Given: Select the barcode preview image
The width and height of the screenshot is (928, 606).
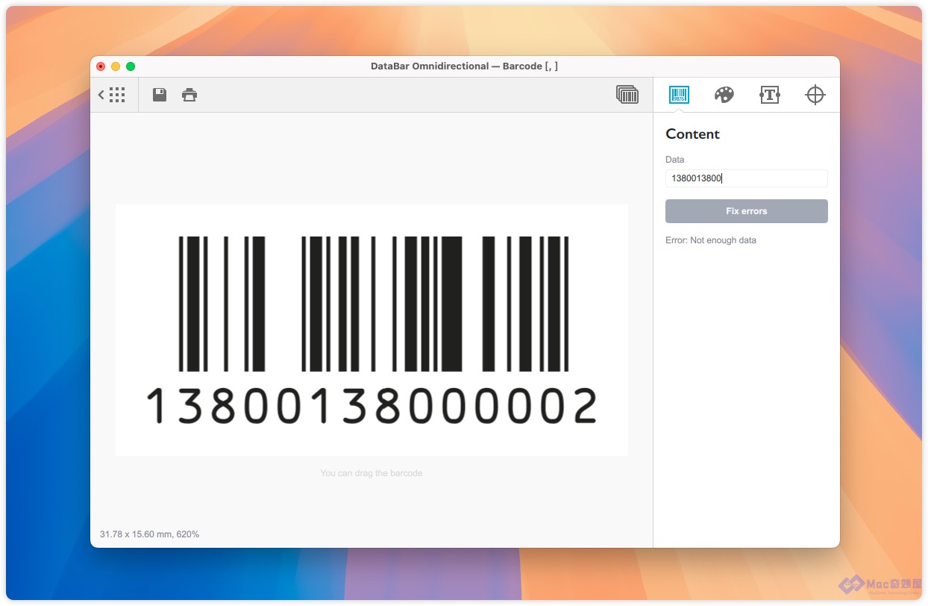Looking at the screenshot, I should [x=371, y=330].
